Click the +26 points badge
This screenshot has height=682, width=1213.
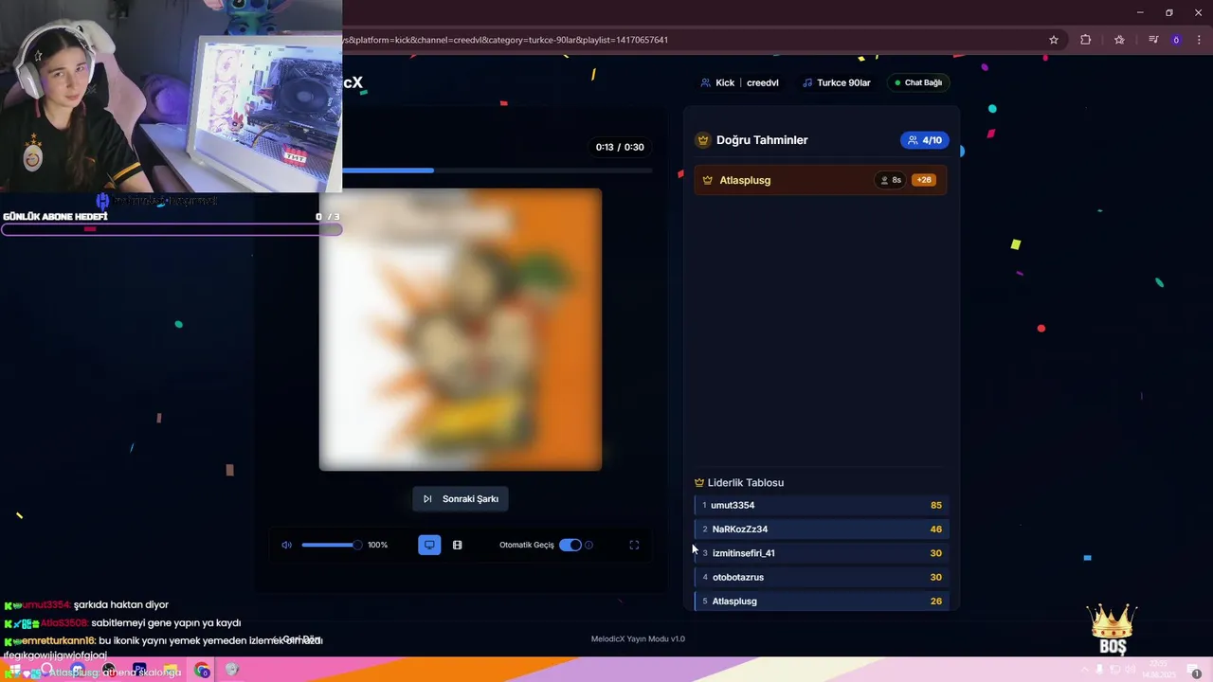point(924,180)
